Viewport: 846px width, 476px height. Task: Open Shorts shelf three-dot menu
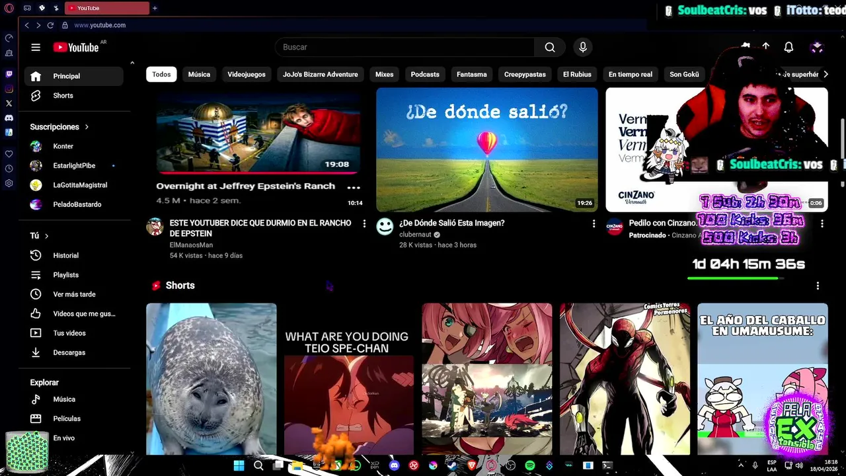coord(818,286)
